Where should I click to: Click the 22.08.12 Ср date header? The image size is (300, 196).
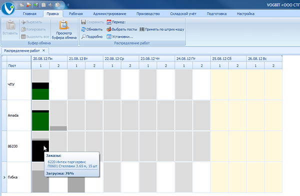click(x=121, y=58)
